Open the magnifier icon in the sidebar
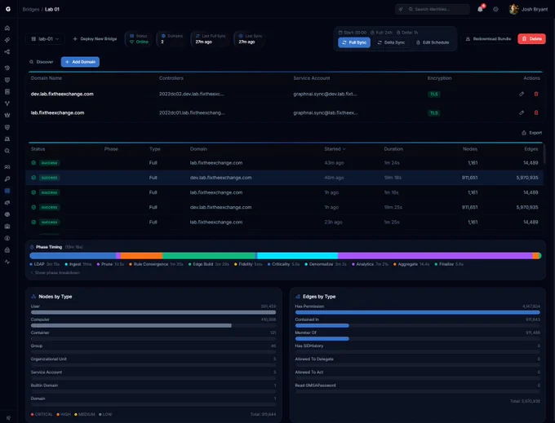 coord(7,151)
